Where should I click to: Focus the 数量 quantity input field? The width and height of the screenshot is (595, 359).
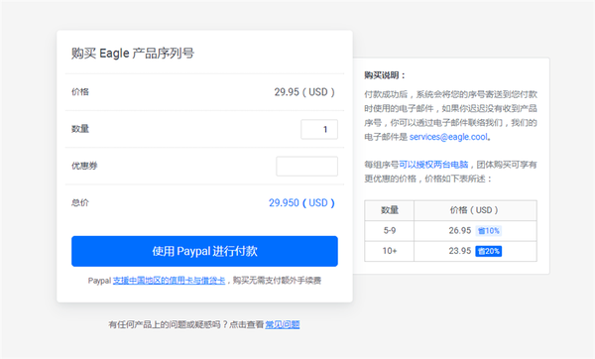pyautogui.click(x=319, y=129)
